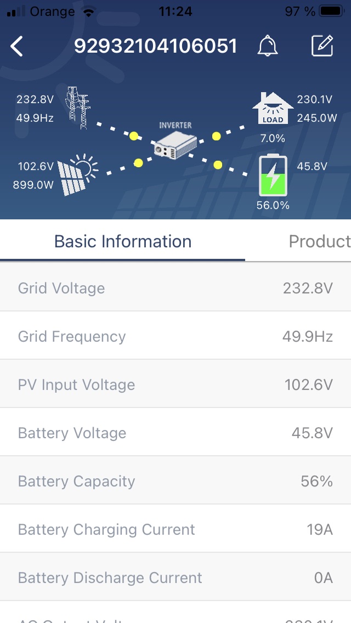Tap the Battery Charging Current row
Viewport: 351px width, 623px height.
175,529
